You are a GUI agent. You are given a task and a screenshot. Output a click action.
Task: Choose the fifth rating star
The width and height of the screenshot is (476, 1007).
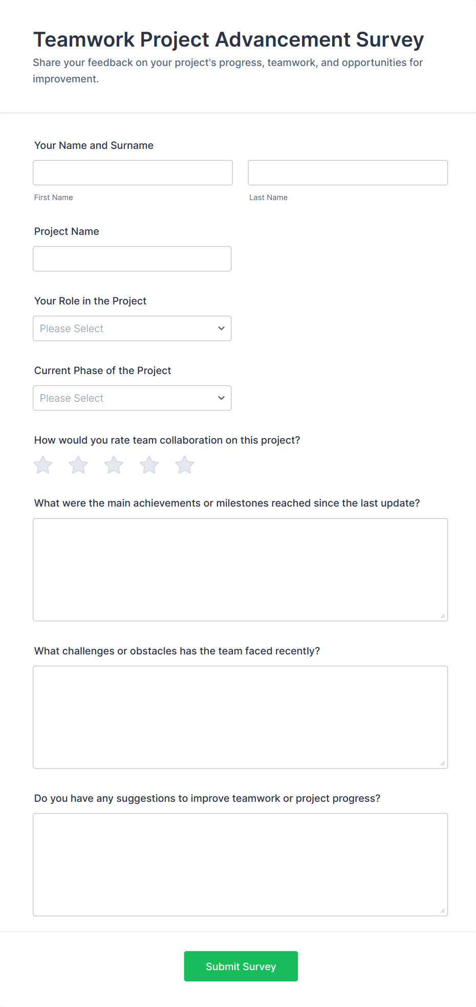(184, 465)
